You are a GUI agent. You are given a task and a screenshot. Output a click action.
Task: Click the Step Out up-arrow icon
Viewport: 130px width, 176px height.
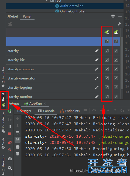point(115,111)
